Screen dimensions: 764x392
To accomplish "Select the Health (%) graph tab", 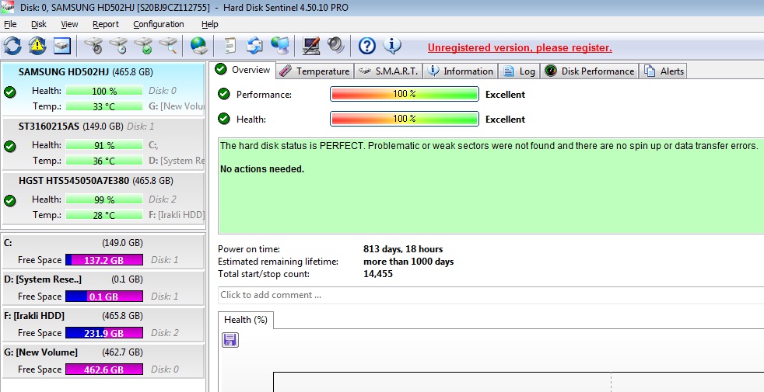I will click(x=246, y=320).
